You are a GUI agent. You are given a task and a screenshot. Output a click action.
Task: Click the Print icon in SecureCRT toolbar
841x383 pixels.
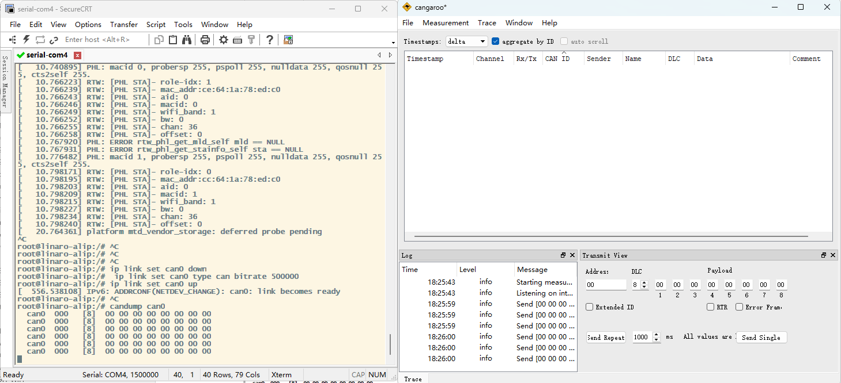point(205,40)
